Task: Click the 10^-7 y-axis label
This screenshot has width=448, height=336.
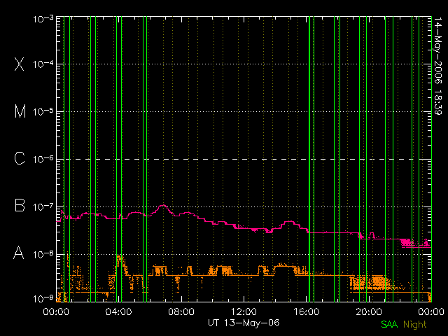Action: pos(43,206)
